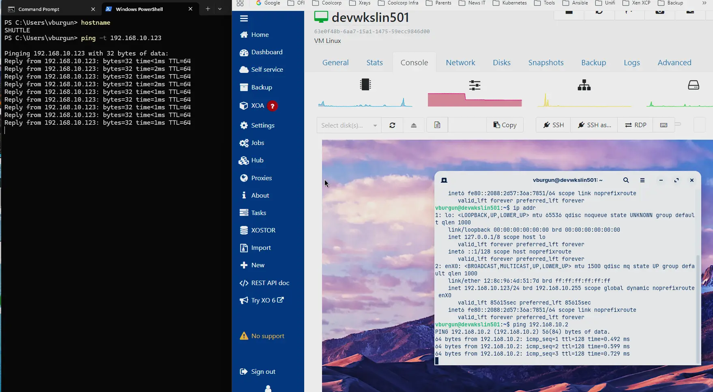713x392 pixels.
Task: Refresh the console display
Action: 392,125
